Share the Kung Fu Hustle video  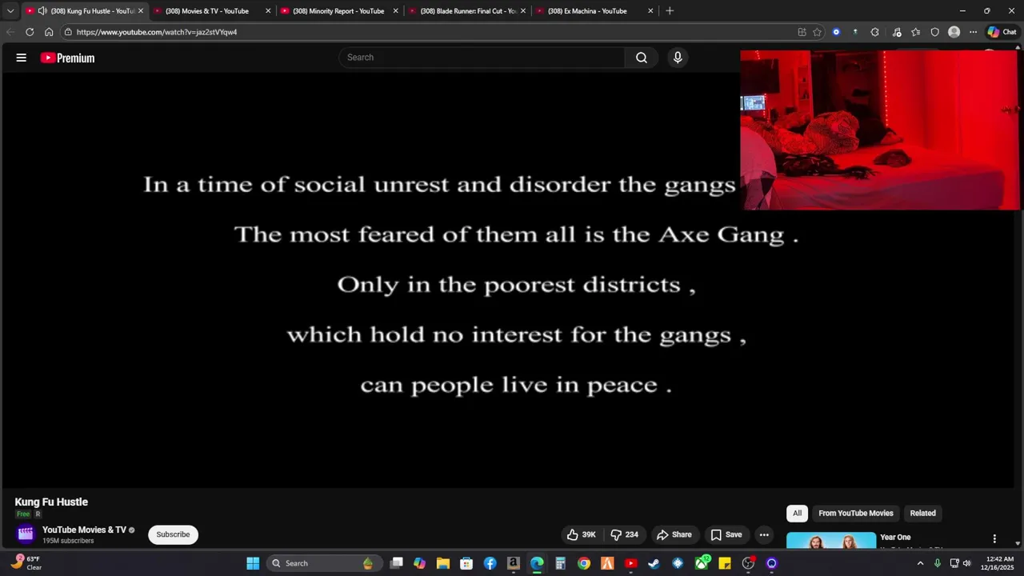pyautogui.click(x=674, y=534)
